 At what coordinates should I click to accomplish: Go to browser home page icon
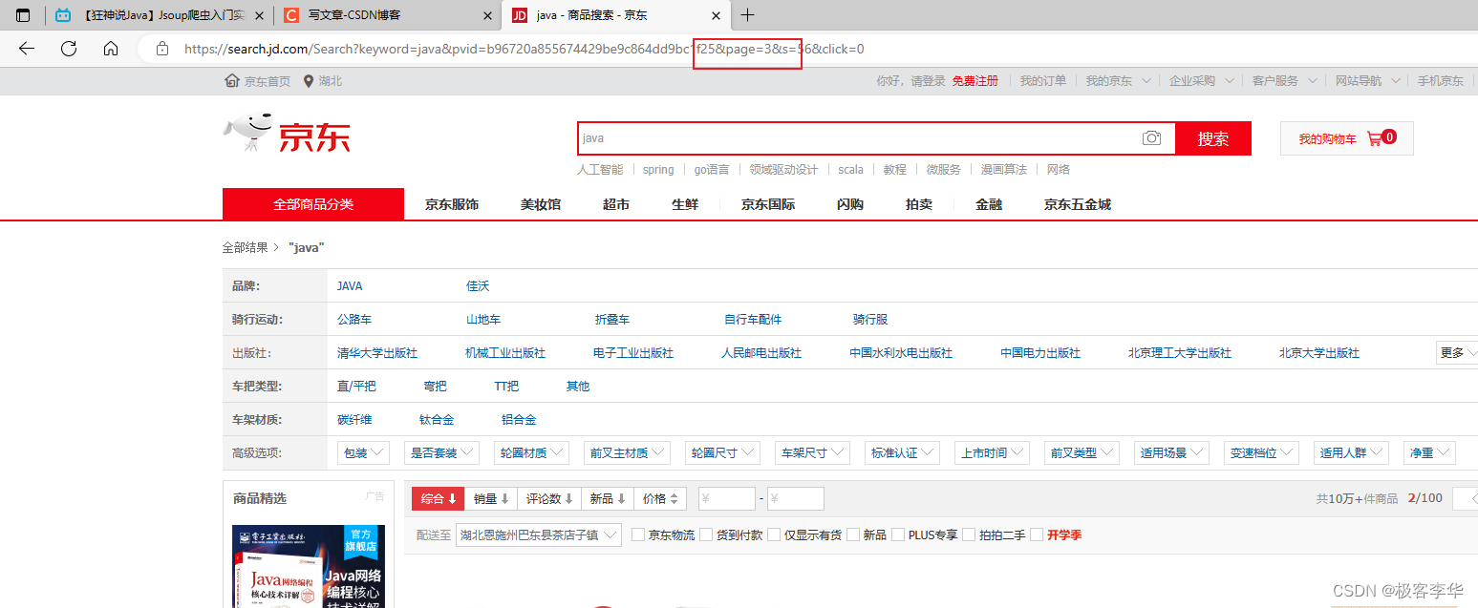[x=111, y=49]
